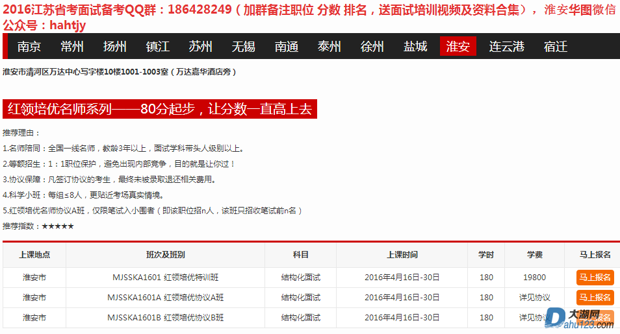Open the 盐城 tab
Image resolution: width=620 pixels, height=334 pixels.
(415, 47)
